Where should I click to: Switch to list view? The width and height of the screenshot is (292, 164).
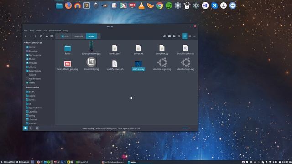(x=190, y=36)
